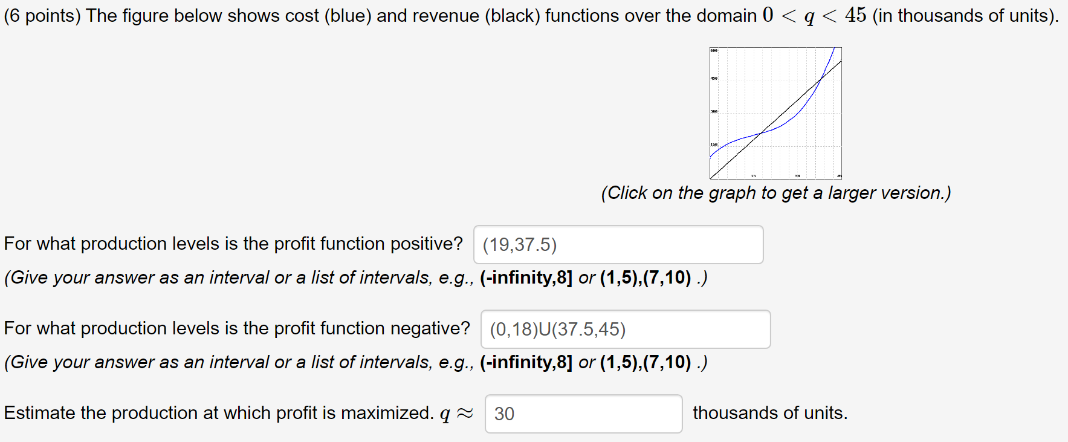Click the 45 axis label on the graph
This screenshot has width=1068, height=442.
tap(839, 175)
